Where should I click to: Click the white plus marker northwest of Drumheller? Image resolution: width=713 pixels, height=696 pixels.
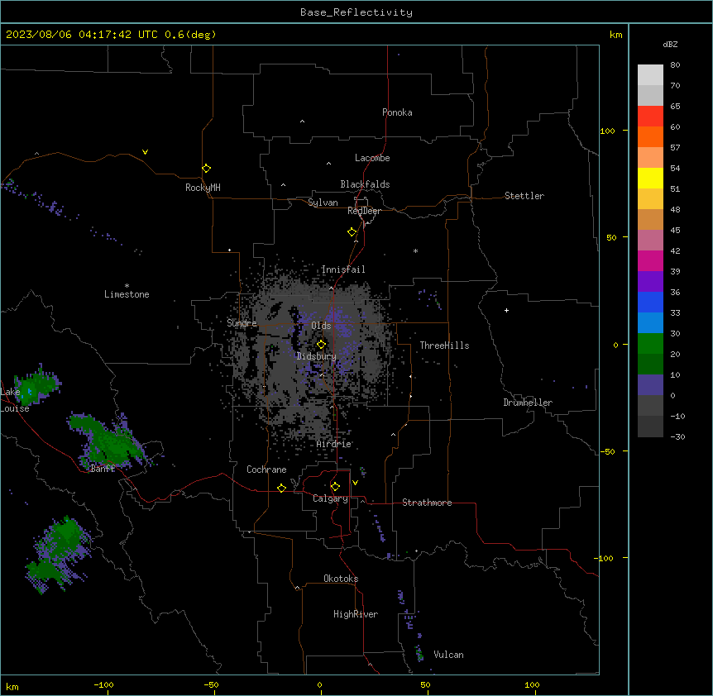coord(506,310)
